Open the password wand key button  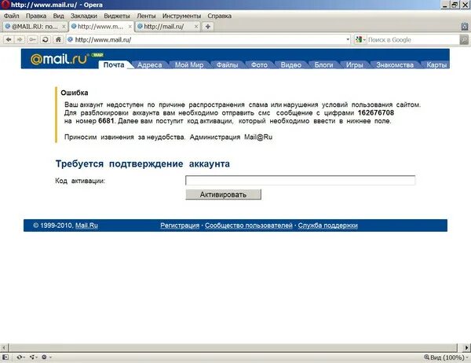point(32,40)
